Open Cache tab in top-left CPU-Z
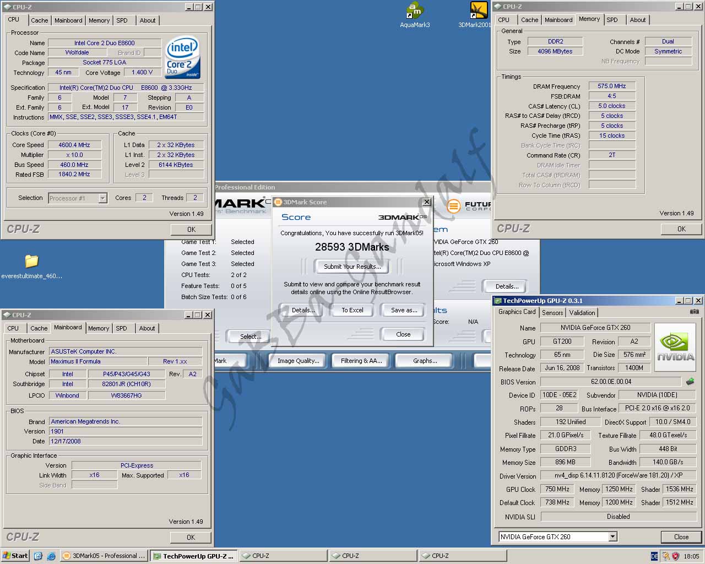 tap(39, 20)
